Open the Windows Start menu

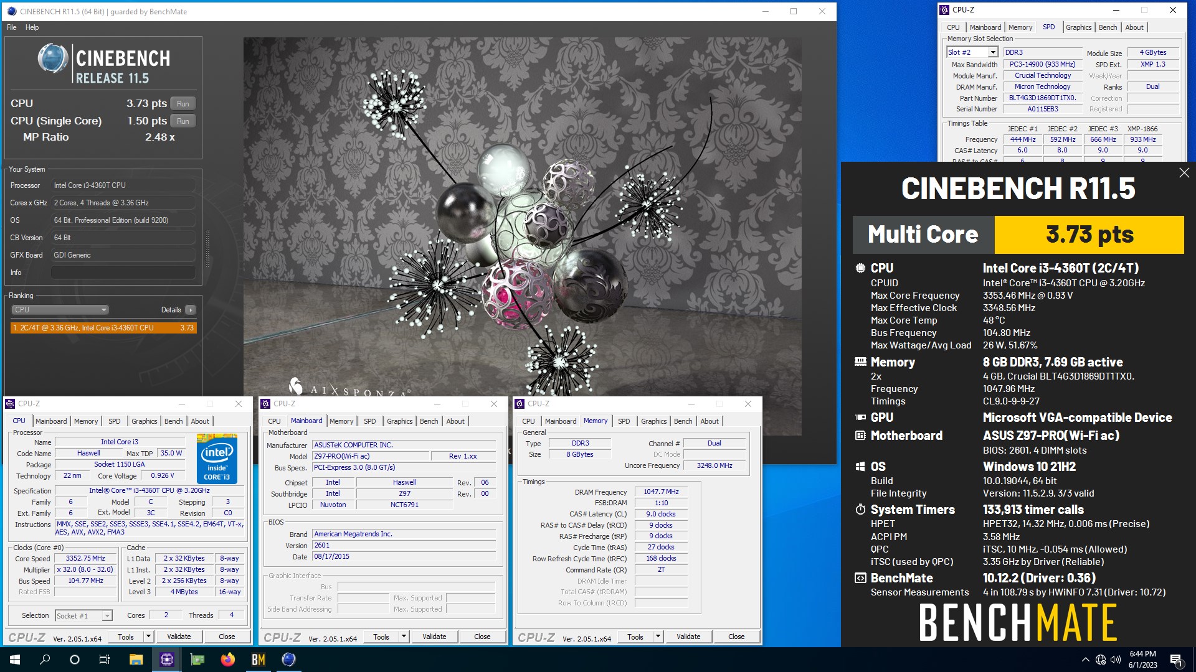point(15,660)
